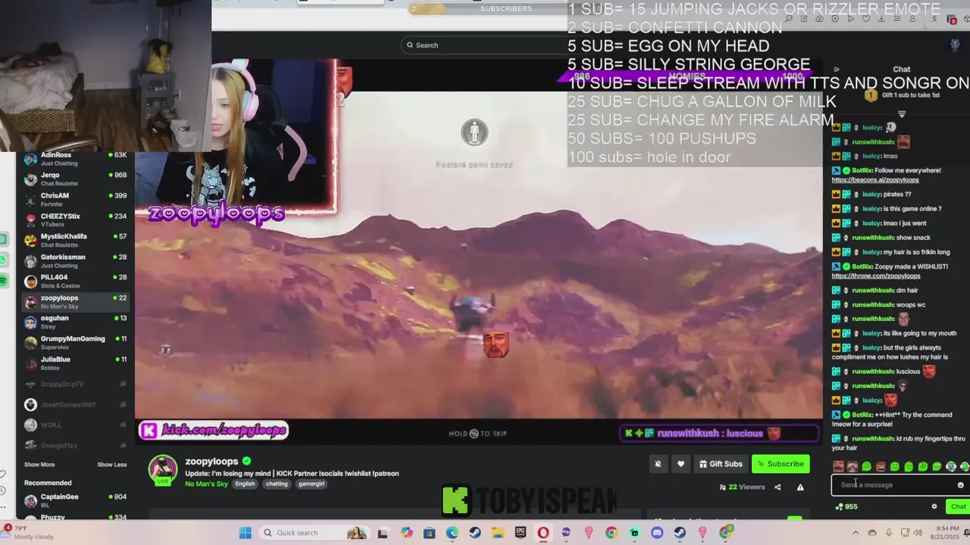Viewport: 970px width, 545px height.
Task: Open chat settings gear icon
Action: tap(934, 506)
